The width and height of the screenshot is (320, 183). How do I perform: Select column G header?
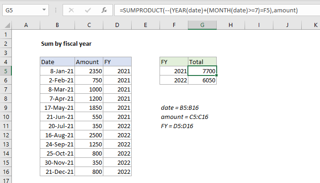[202, 25]
